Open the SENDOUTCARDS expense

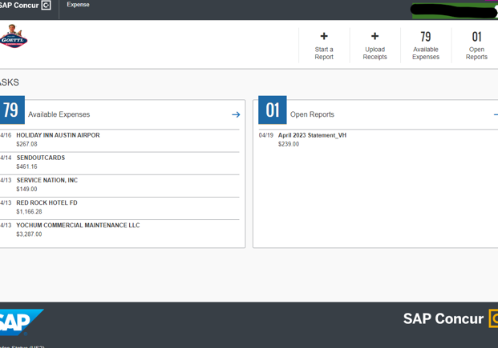(119, 162)
